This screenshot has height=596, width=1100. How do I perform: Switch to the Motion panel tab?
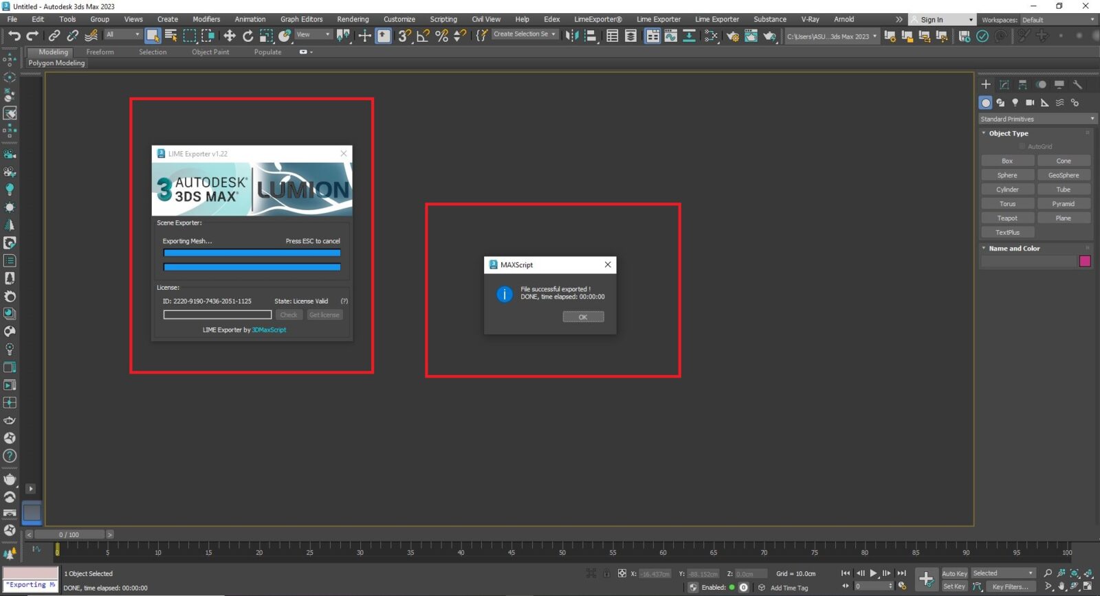[1042, 84]
